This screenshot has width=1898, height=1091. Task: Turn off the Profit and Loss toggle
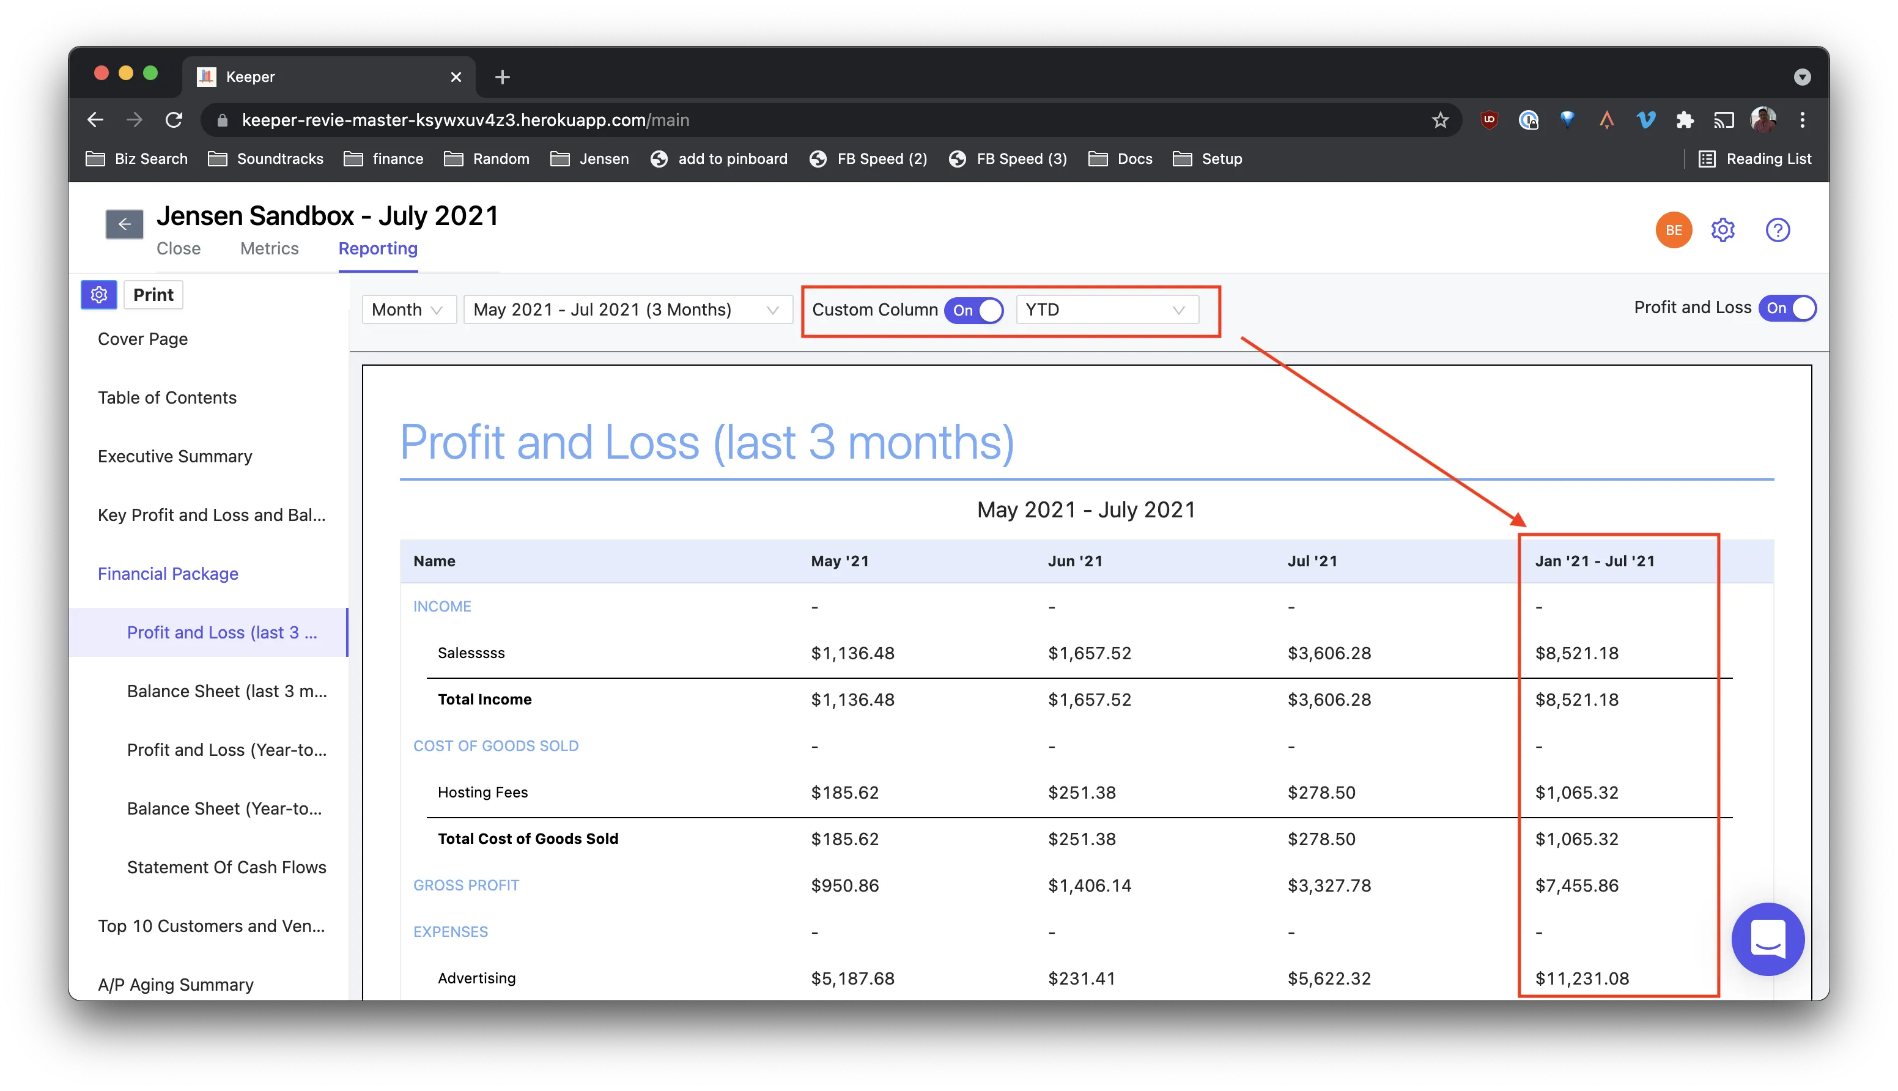[x=1787, y=308]
